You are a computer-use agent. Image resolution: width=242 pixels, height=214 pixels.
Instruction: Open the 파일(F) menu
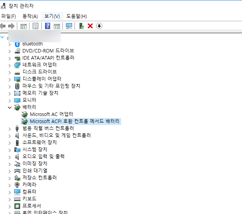coord(9,16)
